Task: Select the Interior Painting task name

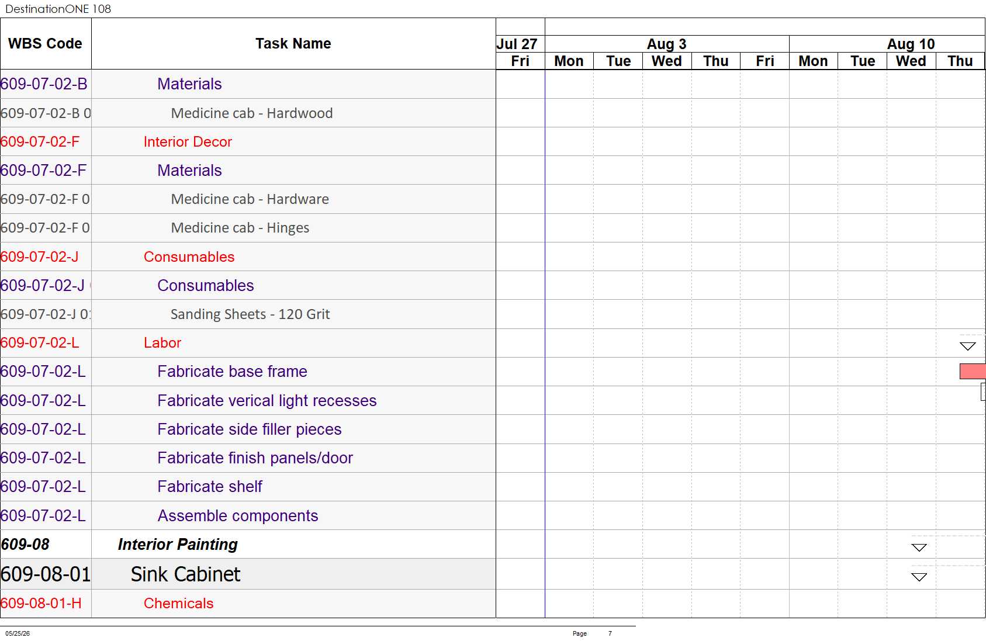Action: [x=178, y=545]
